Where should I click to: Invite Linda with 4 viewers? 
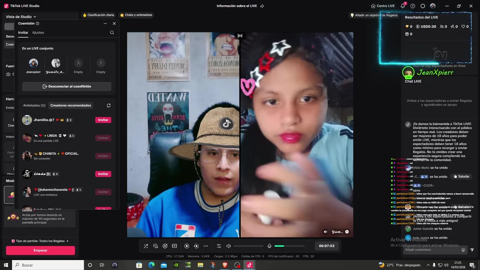(103, 174)
